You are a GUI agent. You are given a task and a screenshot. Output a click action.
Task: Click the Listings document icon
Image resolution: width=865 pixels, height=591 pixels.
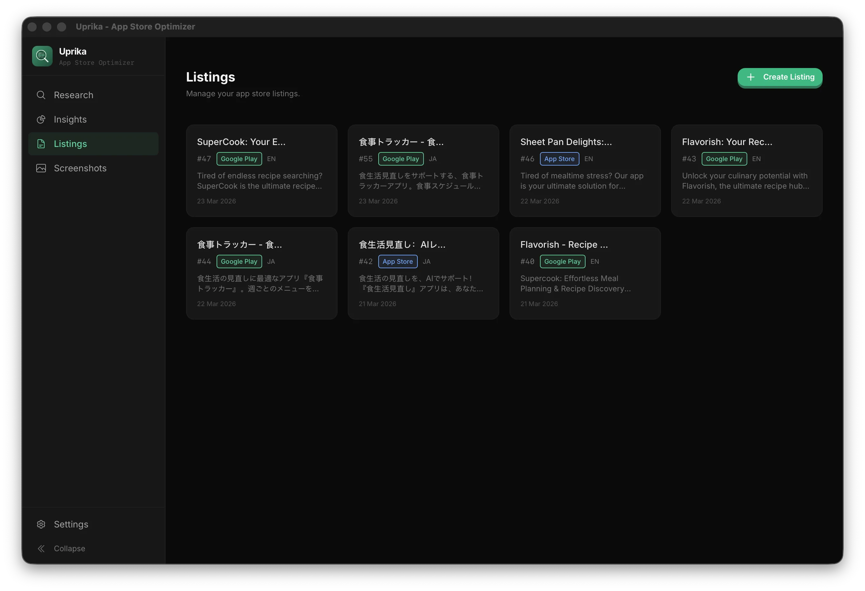[x=41, y=144]
